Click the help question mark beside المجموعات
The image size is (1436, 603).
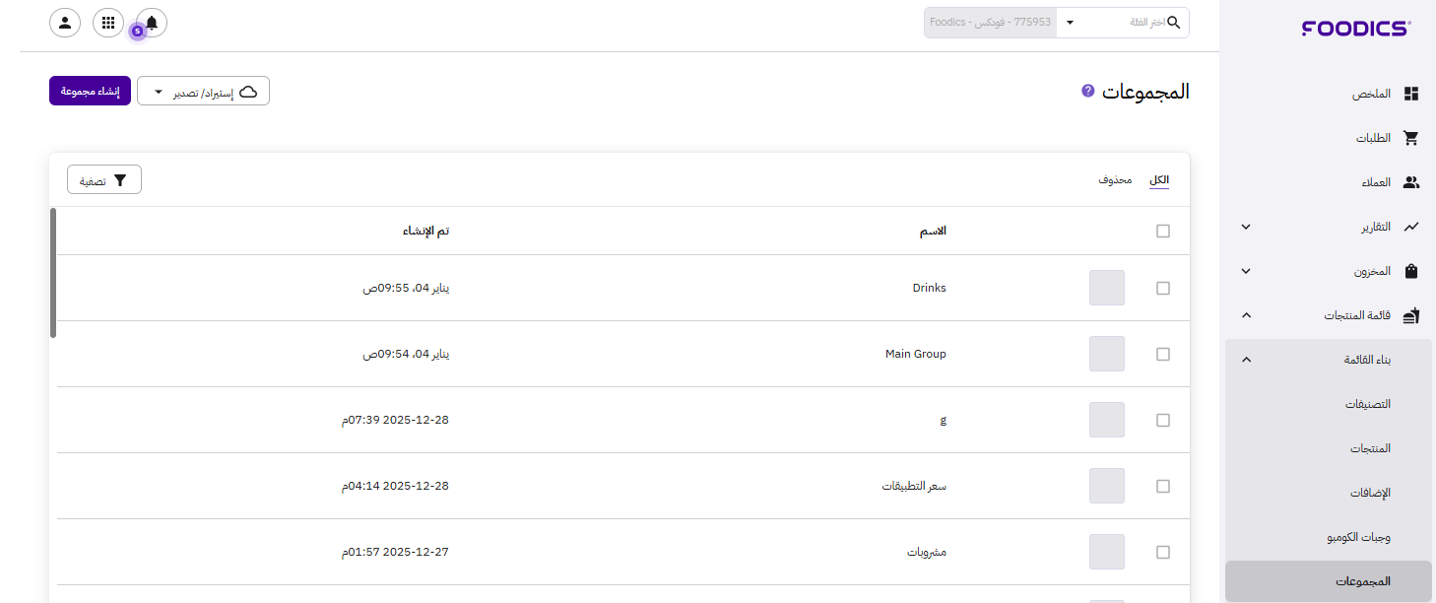pyautogui.click(x=1087, y=91)
